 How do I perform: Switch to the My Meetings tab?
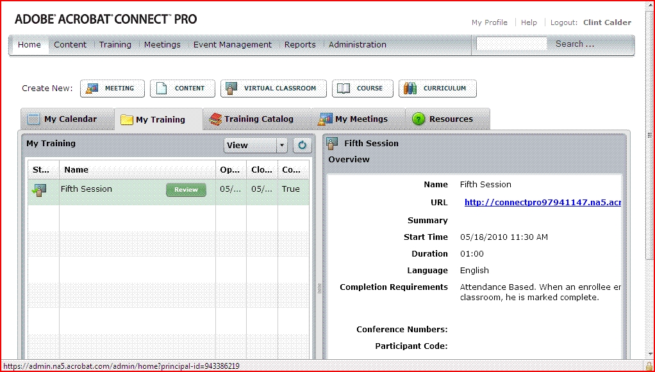(x=358, y=119)
